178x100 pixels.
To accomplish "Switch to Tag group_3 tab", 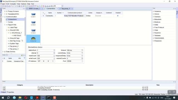I will point(66,9).
